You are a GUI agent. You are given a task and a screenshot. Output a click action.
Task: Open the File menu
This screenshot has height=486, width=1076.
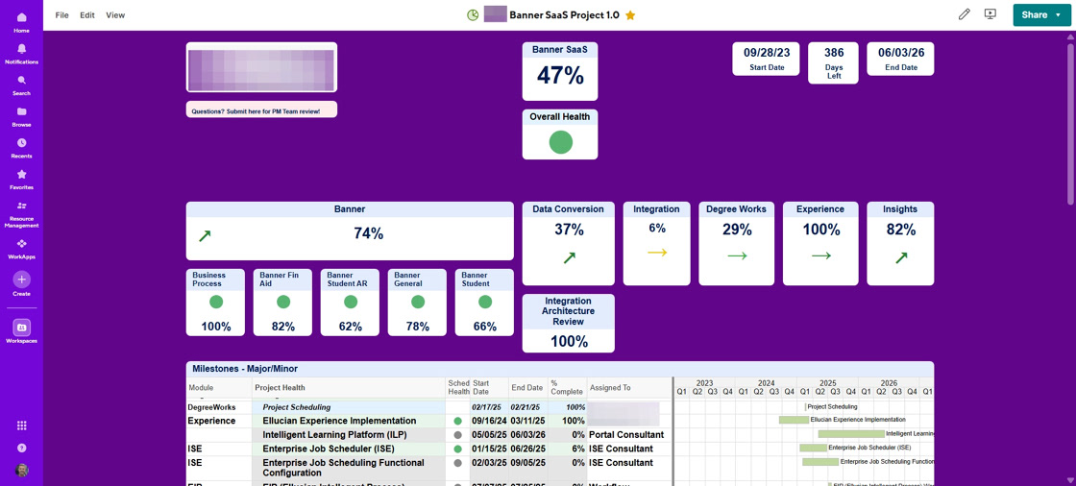[61, 15]
